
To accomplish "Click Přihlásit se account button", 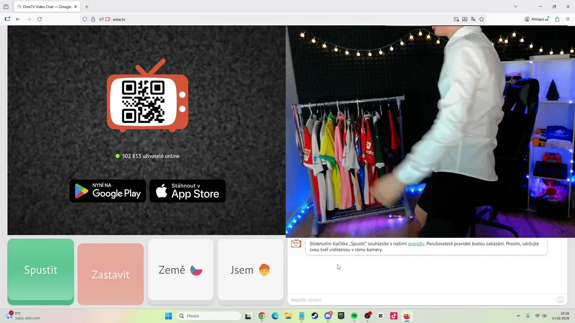I will click(537, 19).
